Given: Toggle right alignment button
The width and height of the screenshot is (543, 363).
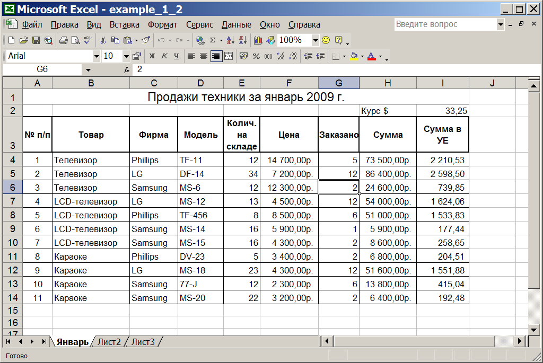Looking at the screenshot, I should click(216, 56).
